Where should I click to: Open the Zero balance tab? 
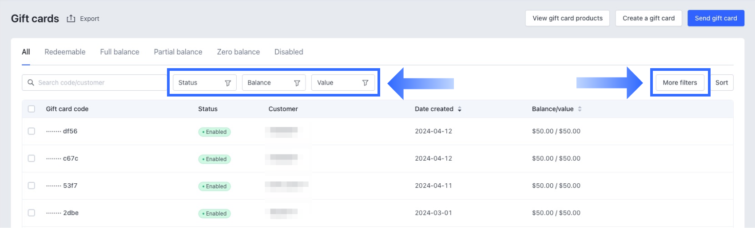(x=238, y=52)
